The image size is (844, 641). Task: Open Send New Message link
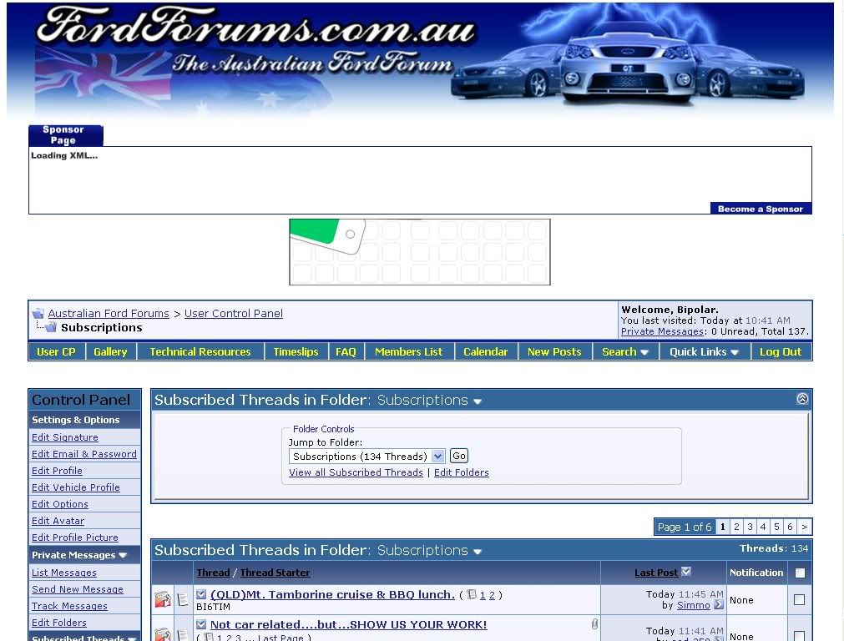(x=77, y=589)
